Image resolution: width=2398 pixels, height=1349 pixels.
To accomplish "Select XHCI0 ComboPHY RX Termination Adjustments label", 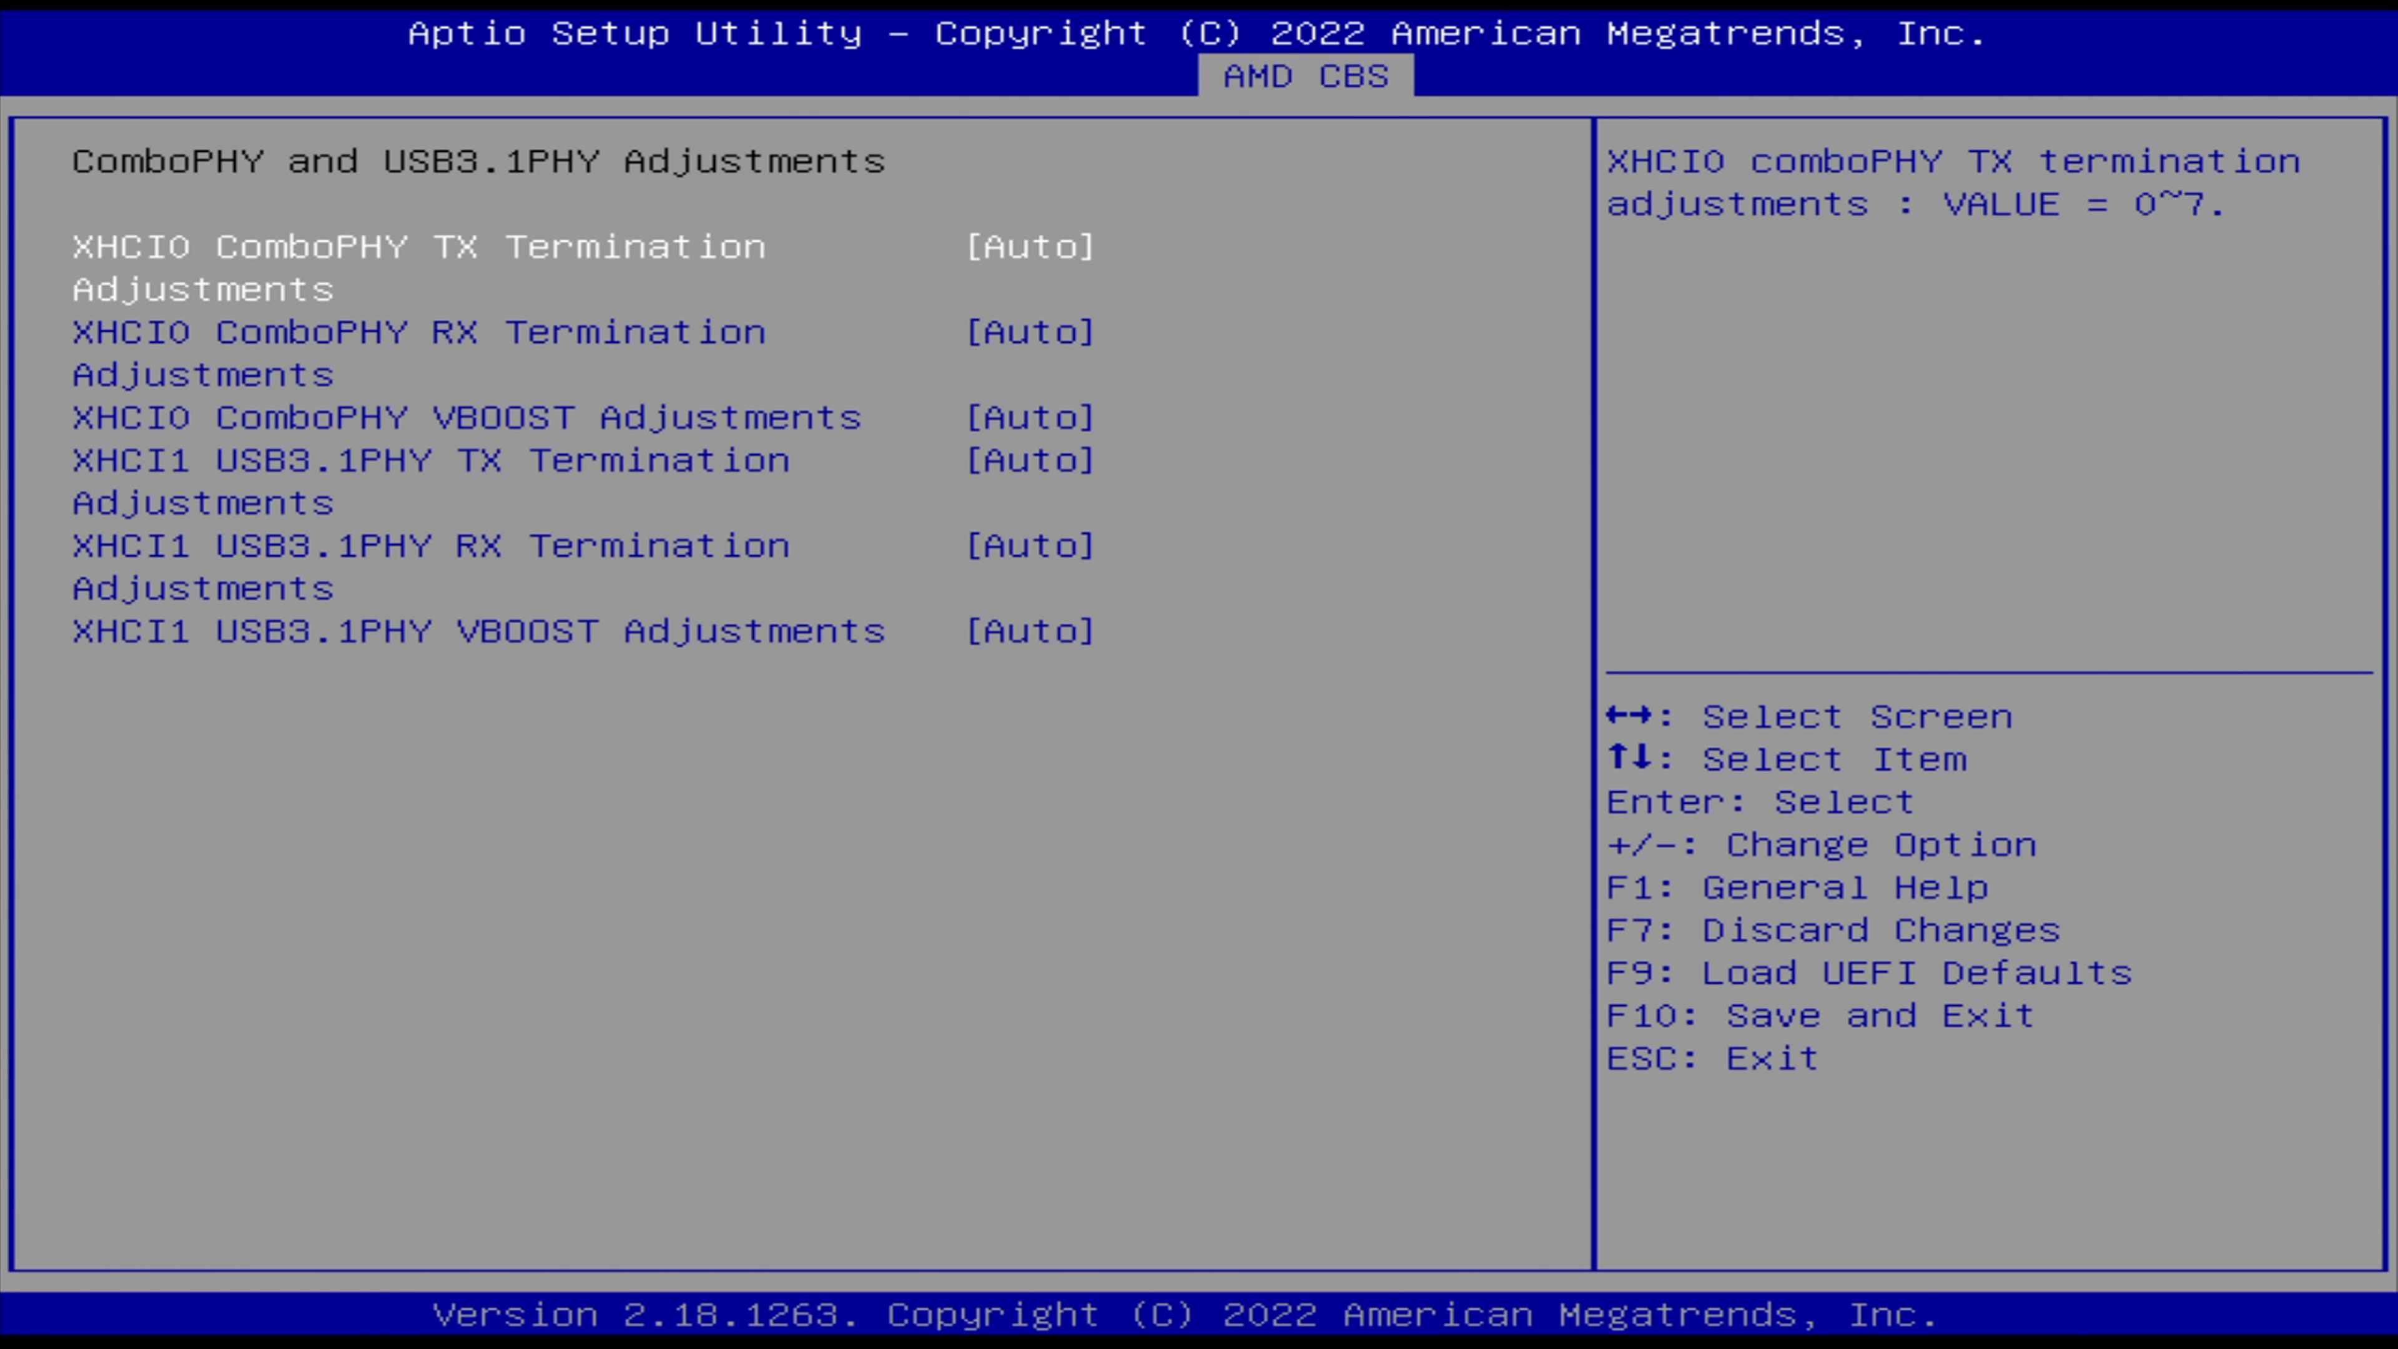I will click(419, 353).
